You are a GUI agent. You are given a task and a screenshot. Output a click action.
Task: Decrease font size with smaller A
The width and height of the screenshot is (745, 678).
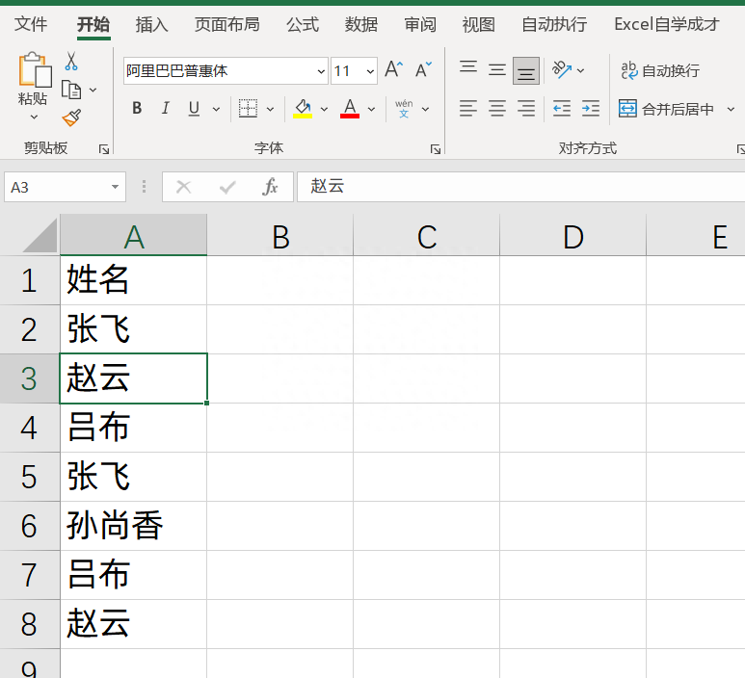[x=423, y=70]
